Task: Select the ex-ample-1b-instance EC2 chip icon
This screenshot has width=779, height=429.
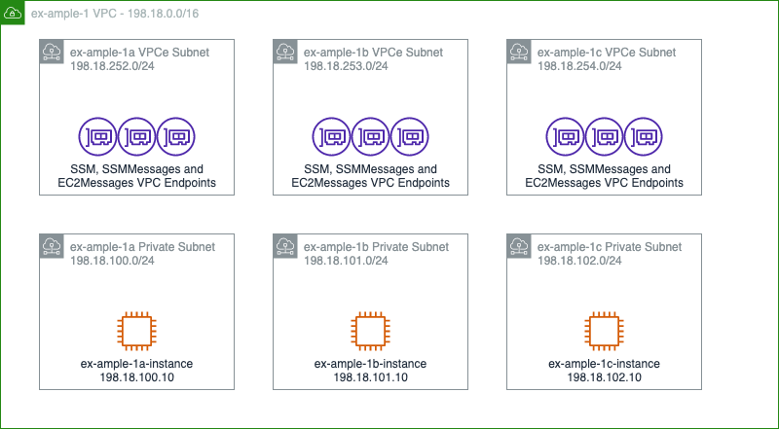Action: coord(370,331)
